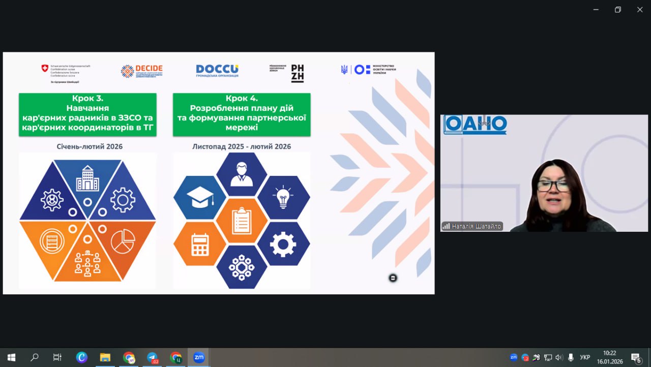Click the Windows Start button
Screen dimensions: 651x367
click(11, 357)
